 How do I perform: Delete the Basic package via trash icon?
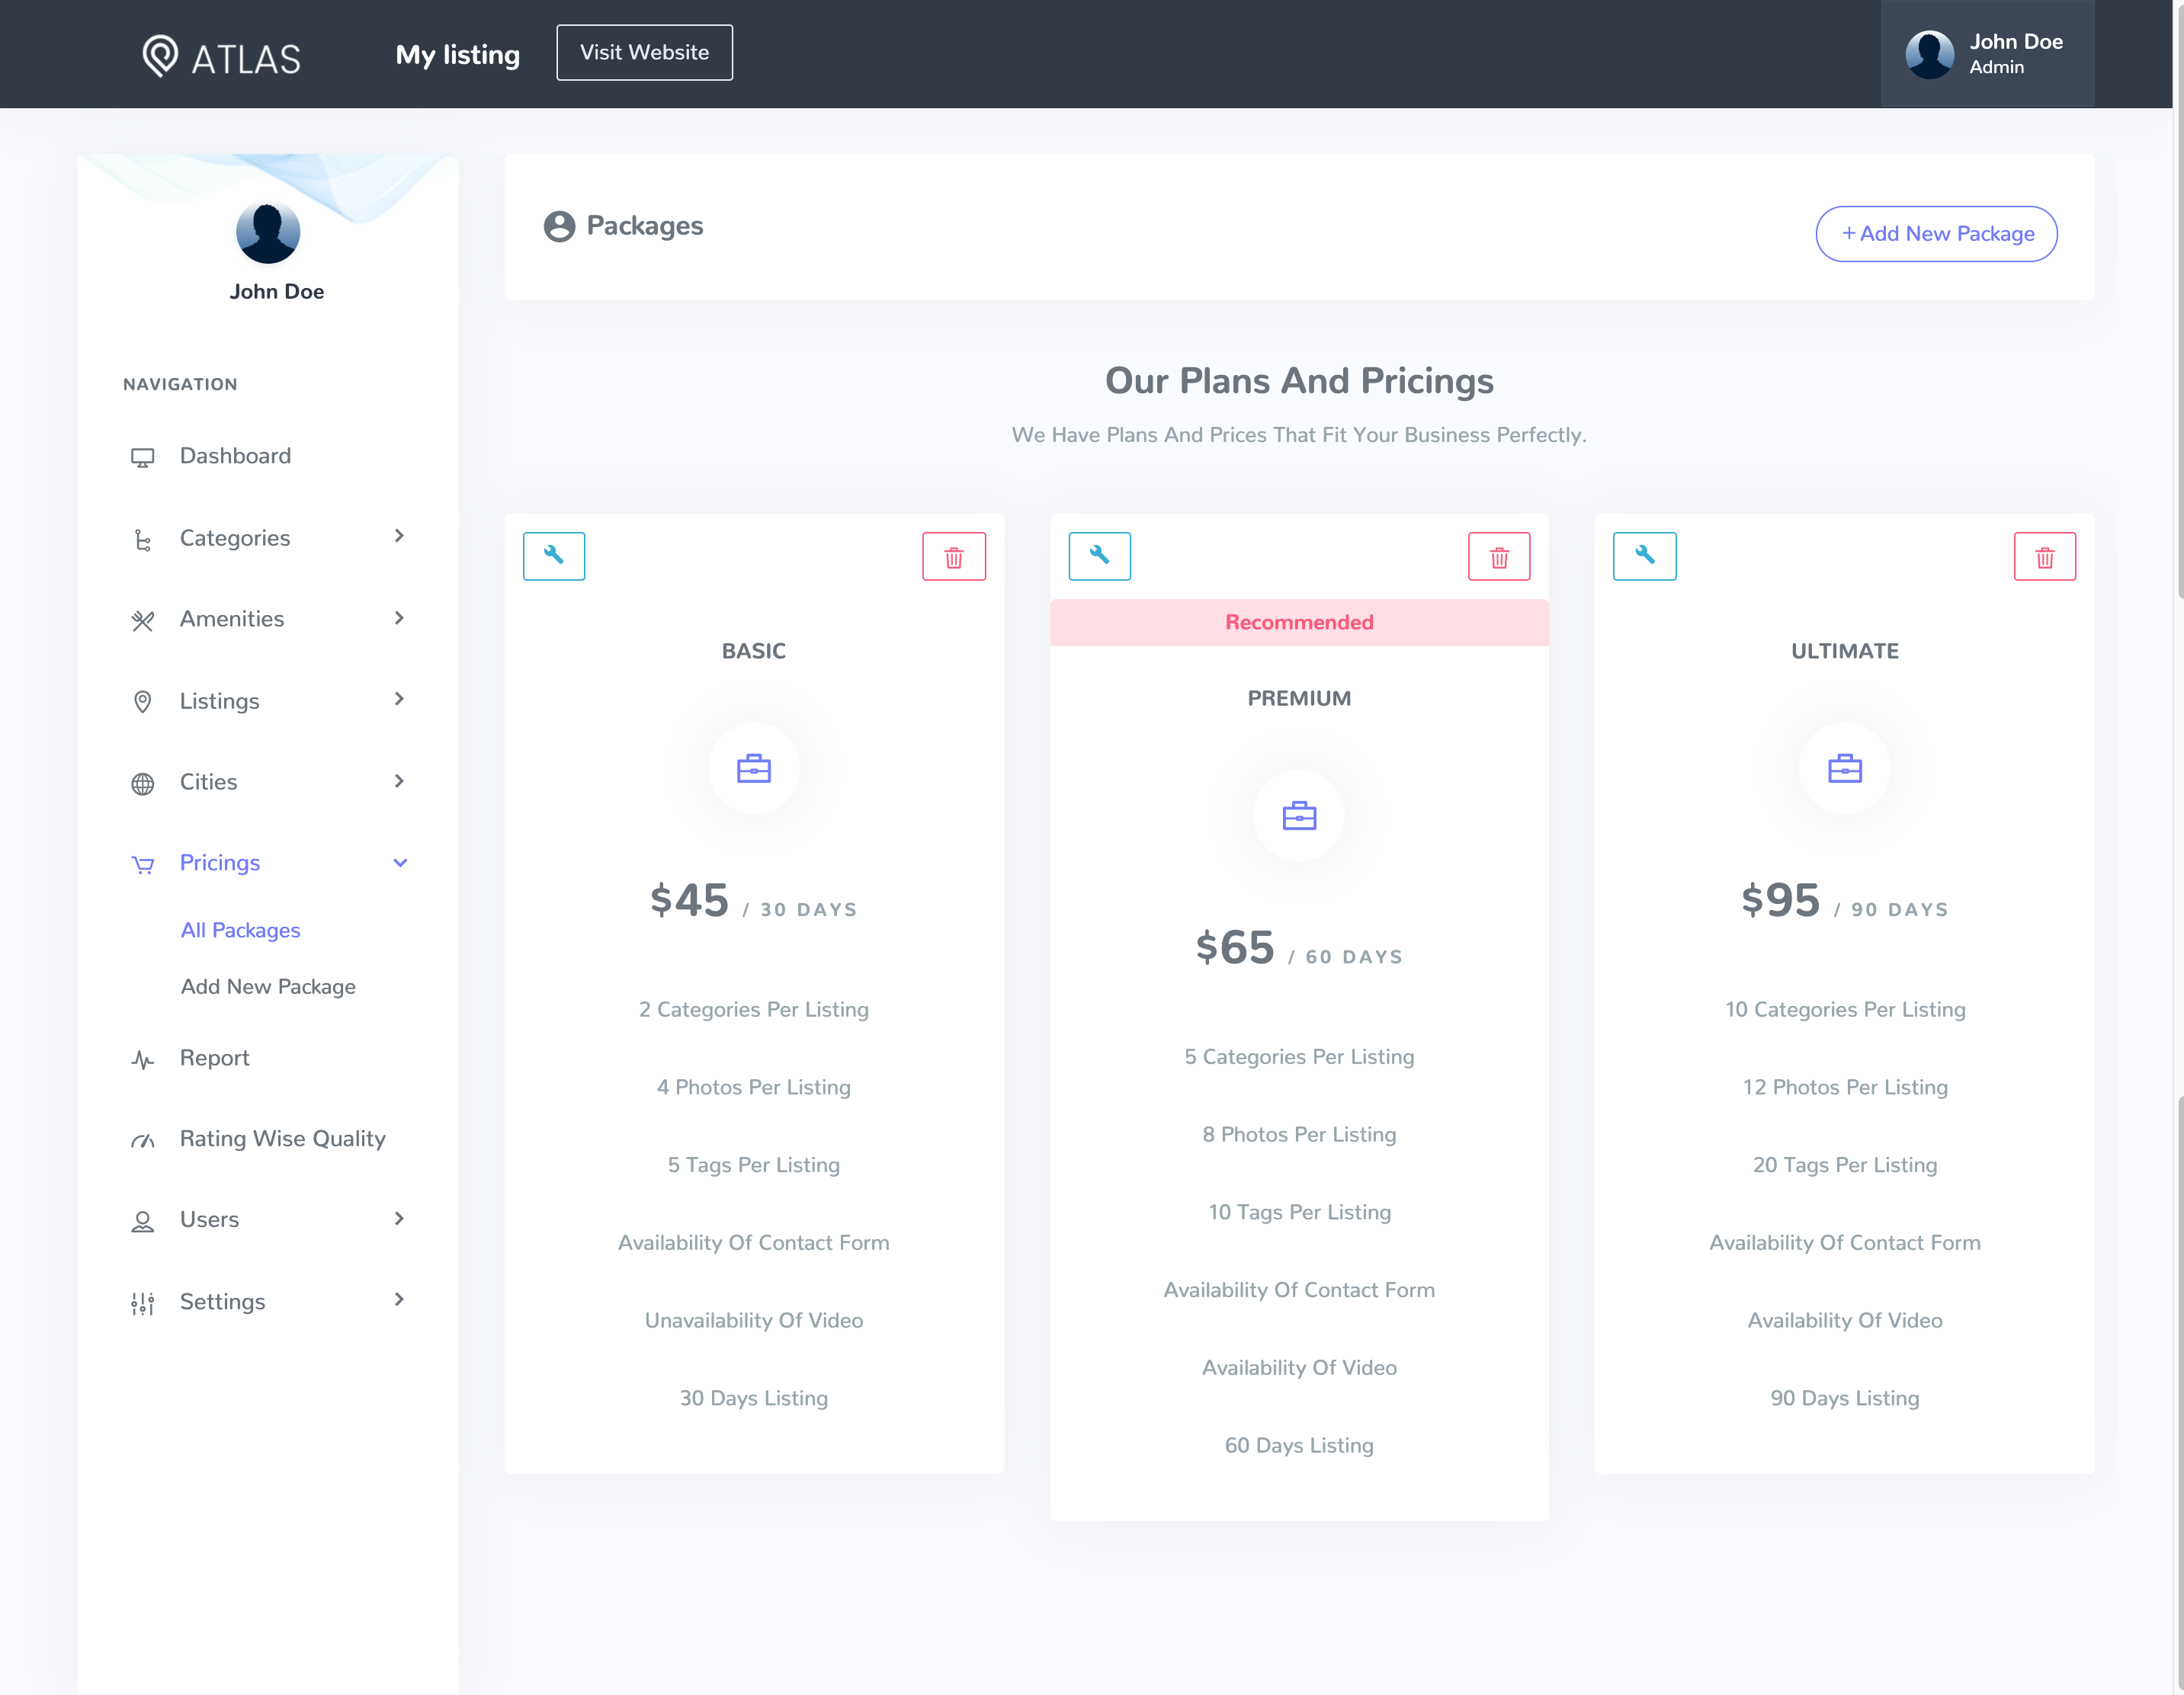953,556
